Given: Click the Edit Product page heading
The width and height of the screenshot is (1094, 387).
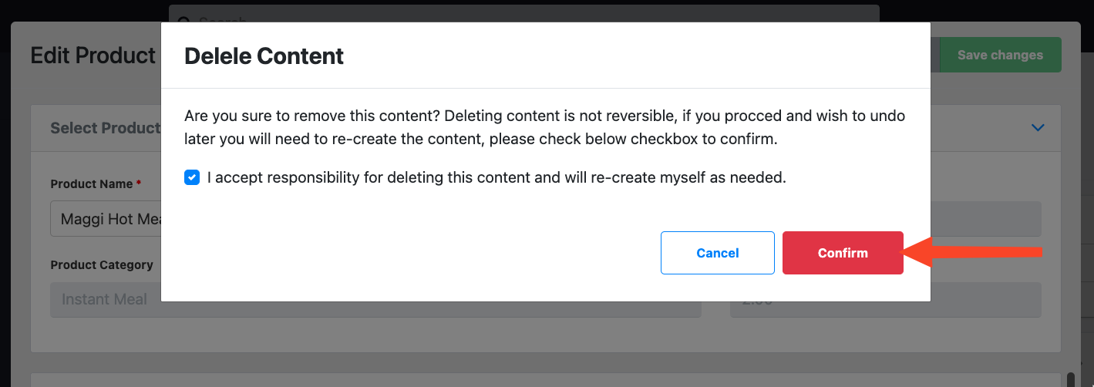Looking at the screenshot, I should pos(93,56).
